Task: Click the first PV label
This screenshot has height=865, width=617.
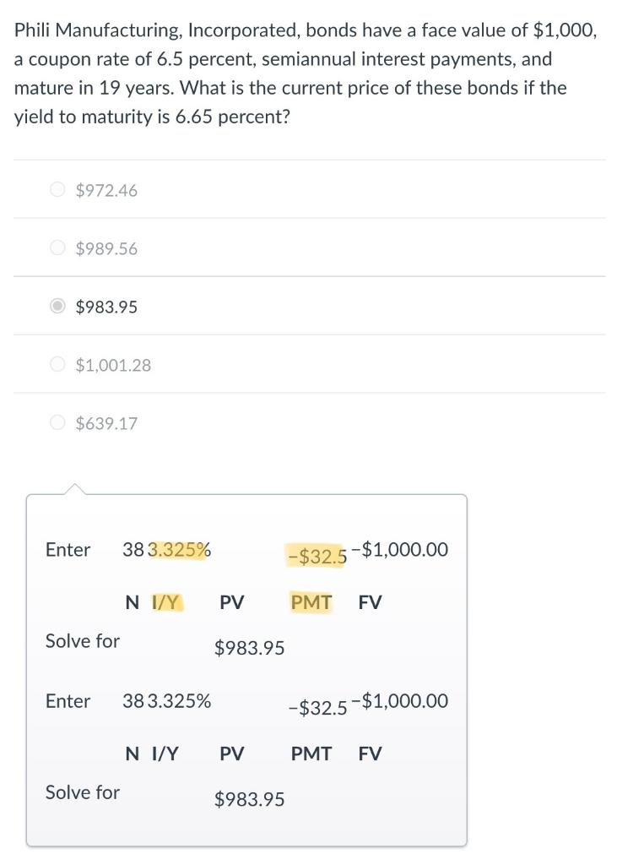Action: click(231, 601)
